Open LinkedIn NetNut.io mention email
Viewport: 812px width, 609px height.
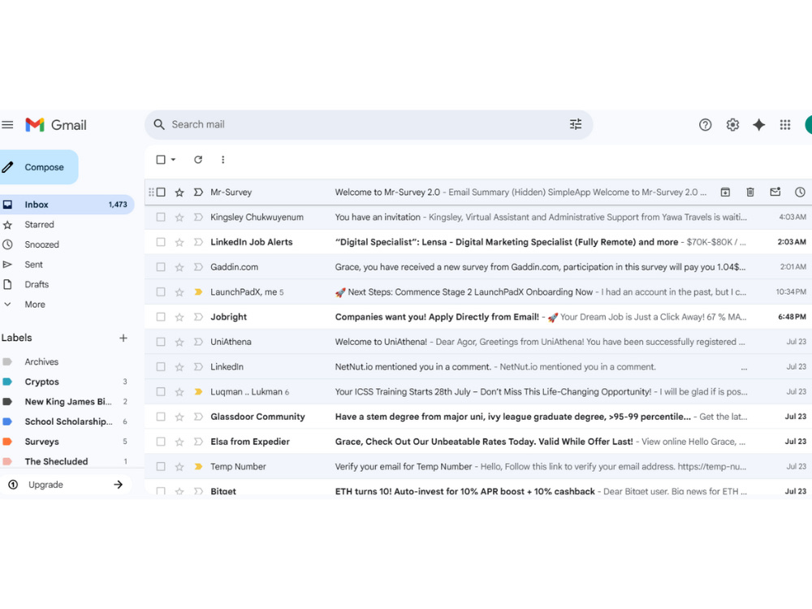point(477,367)
